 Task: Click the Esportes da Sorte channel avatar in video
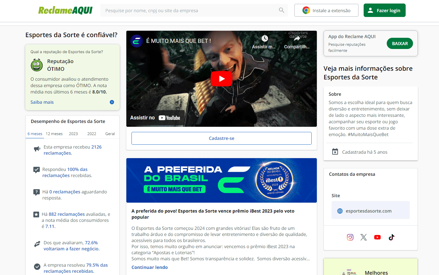pos(137,41)
